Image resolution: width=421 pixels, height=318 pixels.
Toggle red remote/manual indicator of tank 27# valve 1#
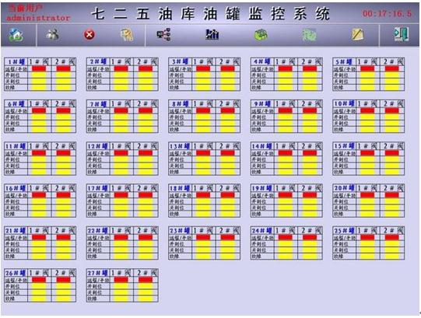[x=121, y=280]
